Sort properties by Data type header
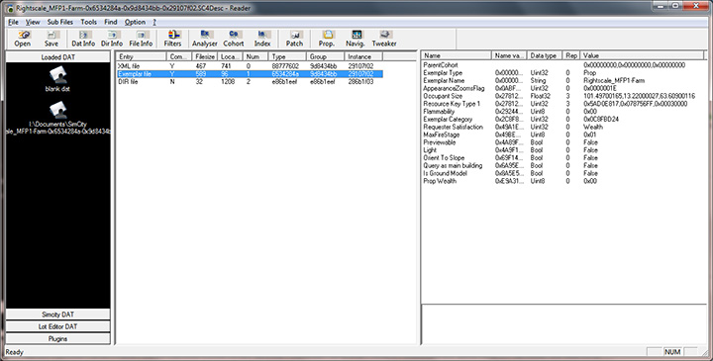 click(545, 55)
